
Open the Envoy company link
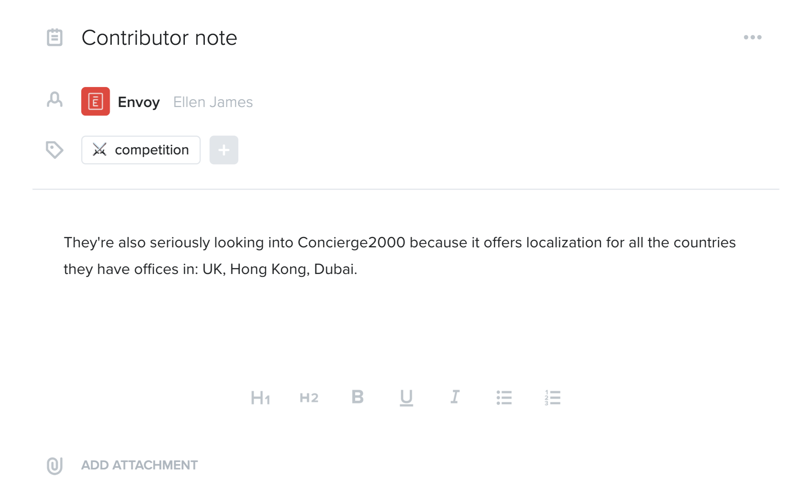(x=139, y=102)
